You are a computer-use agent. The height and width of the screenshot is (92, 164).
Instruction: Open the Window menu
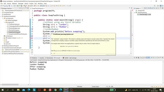[x=40, y=4]
